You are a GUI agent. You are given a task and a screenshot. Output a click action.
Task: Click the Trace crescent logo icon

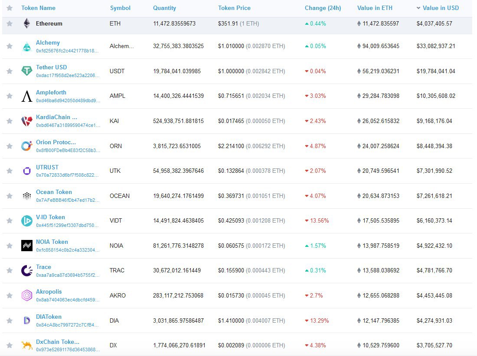tap(27, 271)
